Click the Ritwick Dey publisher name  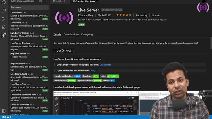point(85,15)
